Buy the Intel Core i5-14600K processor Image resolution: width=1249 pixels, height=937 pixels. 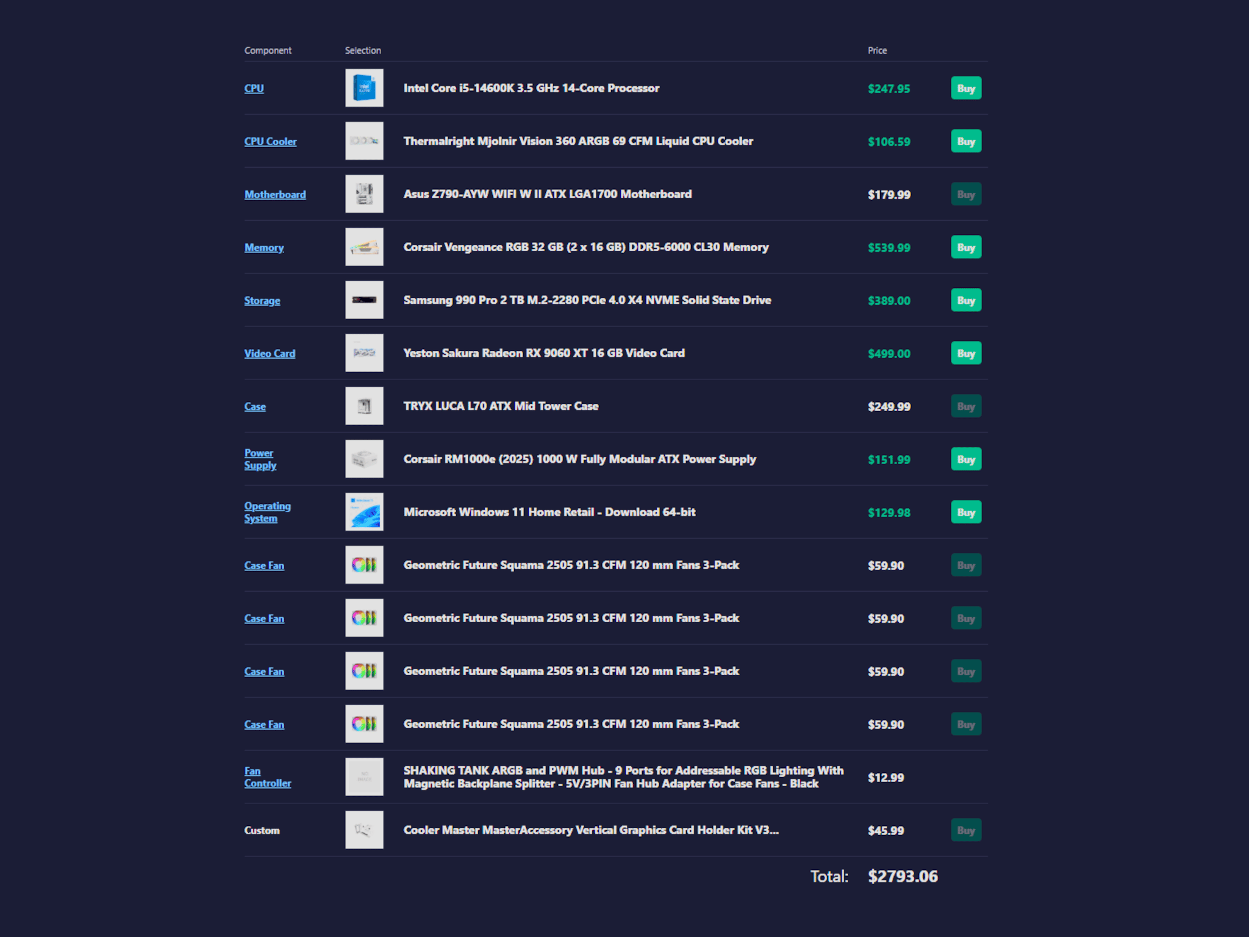click(x=966, y=88)
